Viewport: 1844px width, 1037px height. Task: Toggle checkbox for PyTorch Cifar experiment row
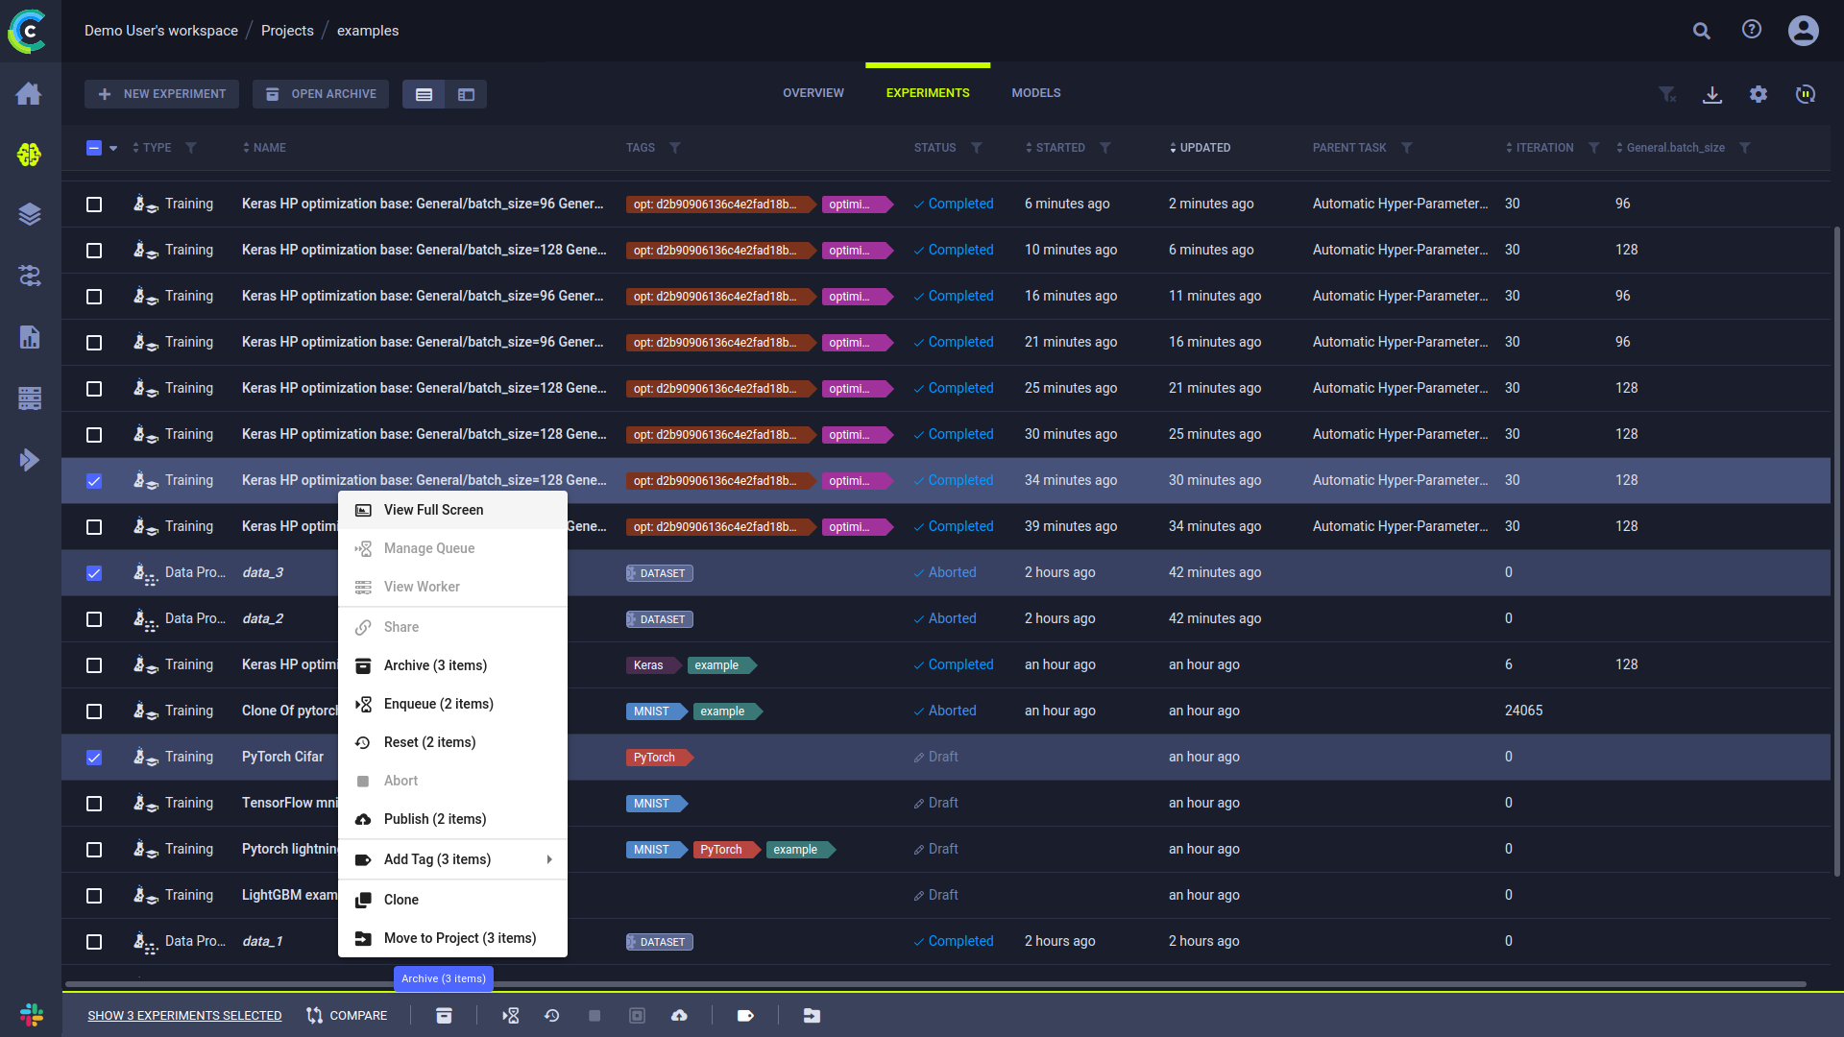pyautogui.click(x=94, y=758)
